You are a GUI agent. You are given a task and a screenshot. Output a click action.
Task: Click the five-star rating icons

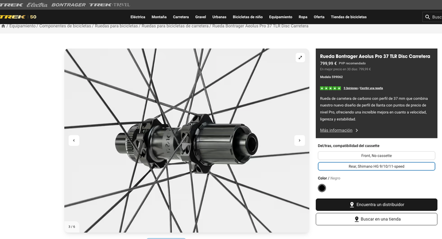tap(331, 88)
